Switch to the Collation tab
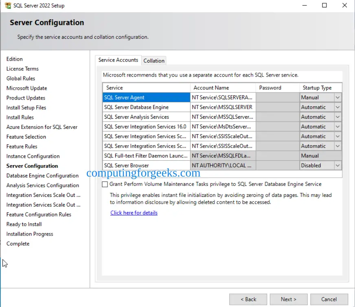Screen dimensions: 355x307 154,61
